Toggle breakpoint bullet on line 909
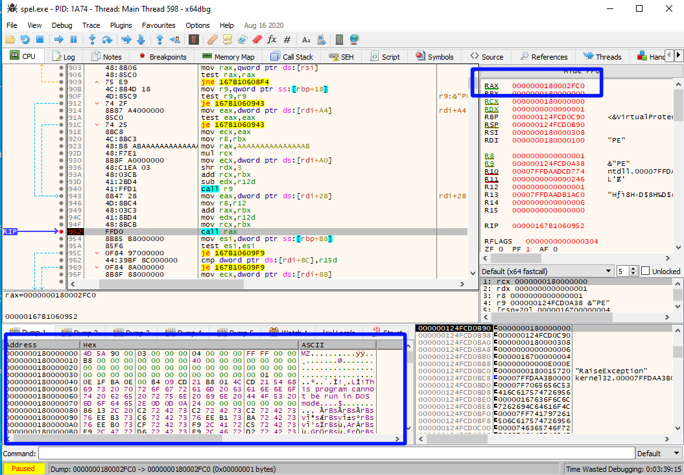Viewport: 684px width, 475px height. [62, 82]
